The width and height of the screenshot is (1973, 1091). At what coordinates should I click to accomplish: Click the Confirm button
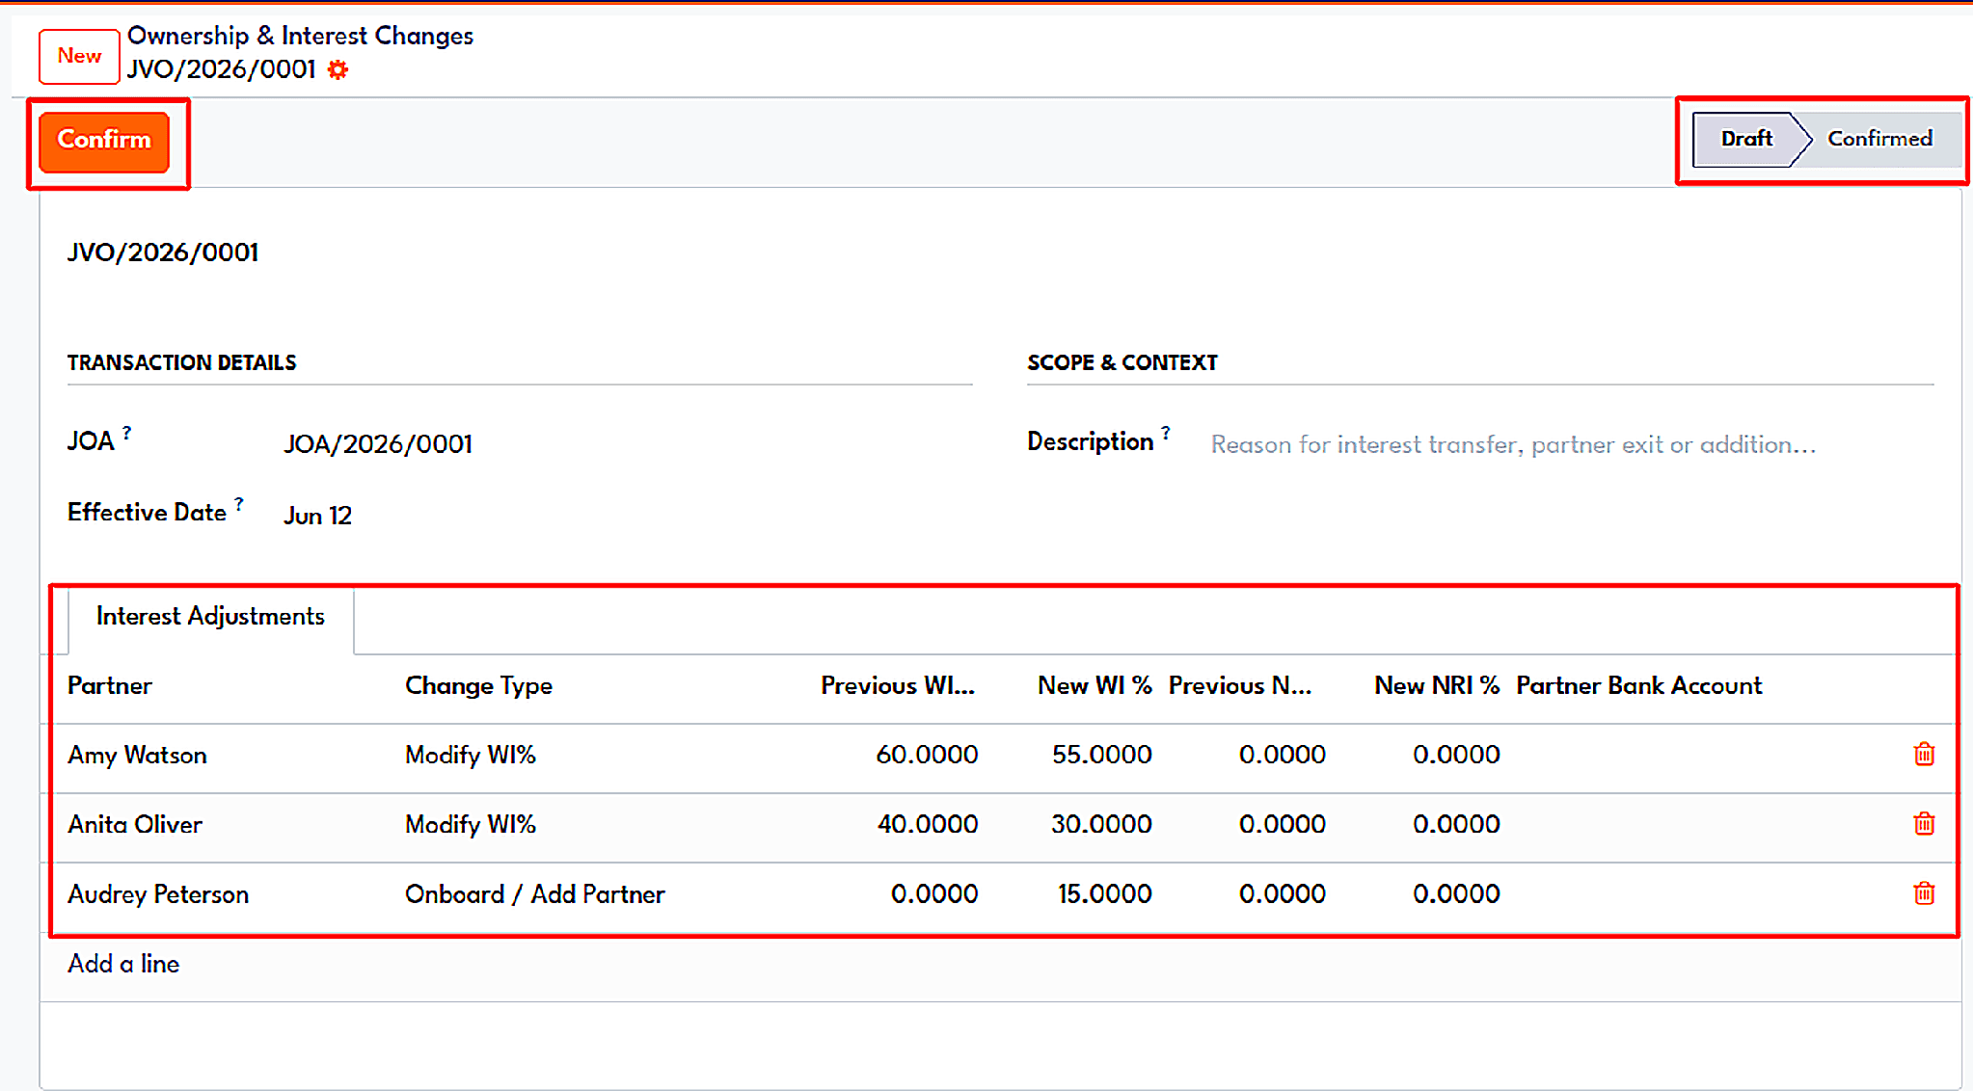point(104,141)
